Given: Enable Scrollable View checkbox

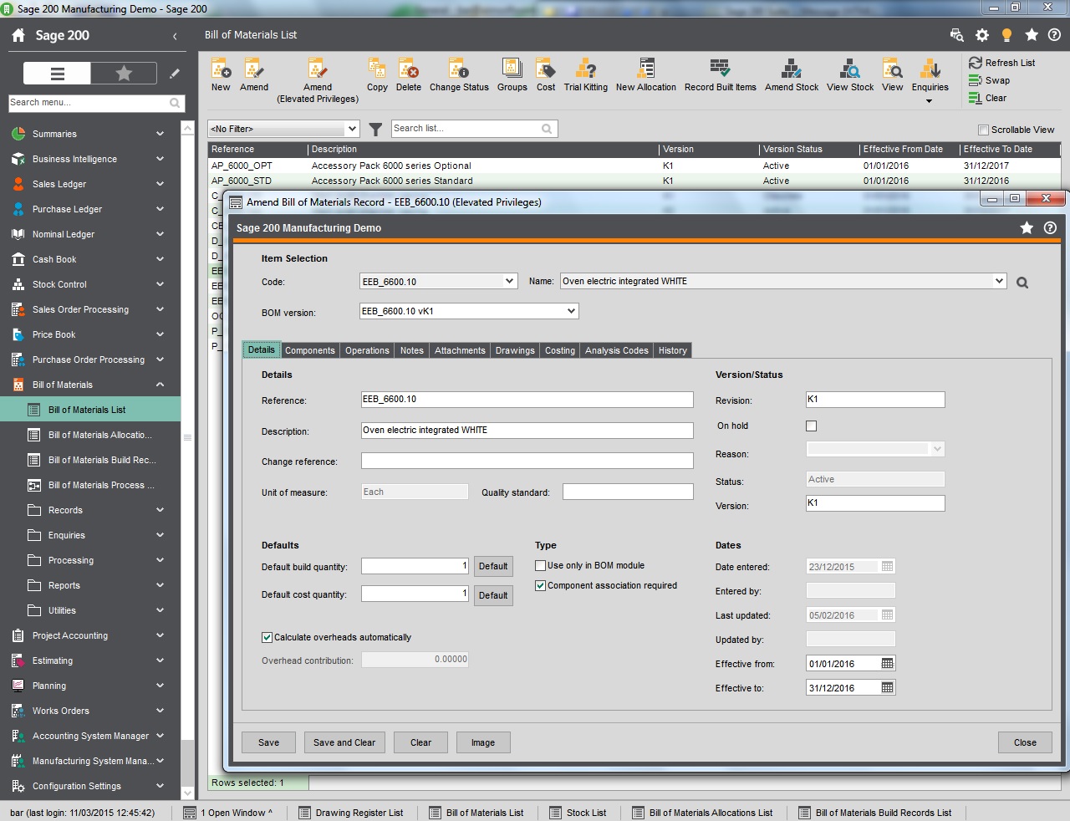Looking at the screenshot, I should 983,130.
